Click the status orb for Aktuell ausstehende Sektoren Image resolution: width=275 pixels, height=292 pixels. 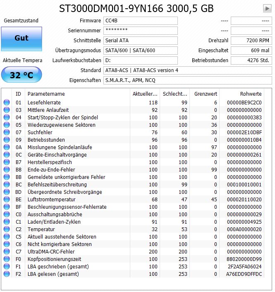point(7,236)
